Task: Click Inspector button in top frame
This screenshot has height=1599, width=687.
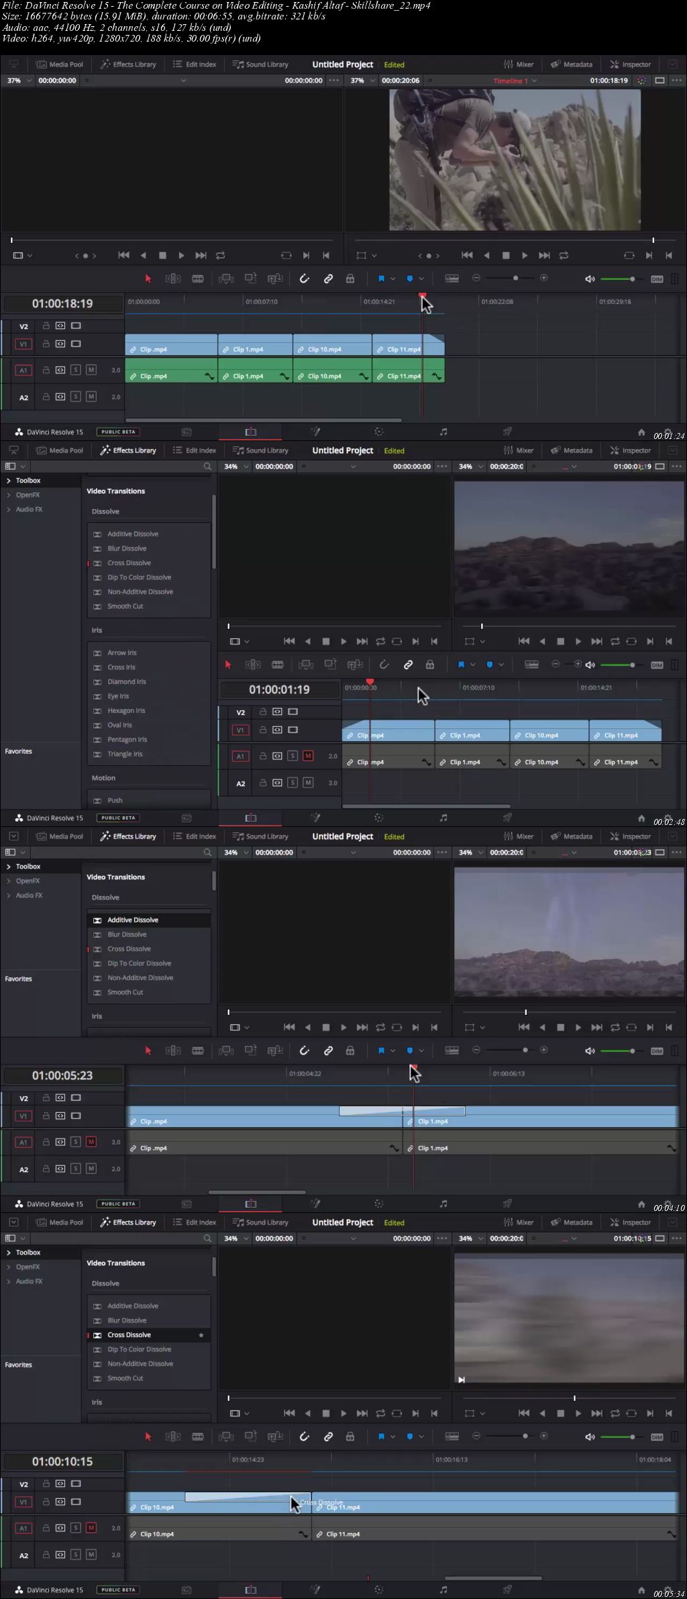Action: (630, 64)
